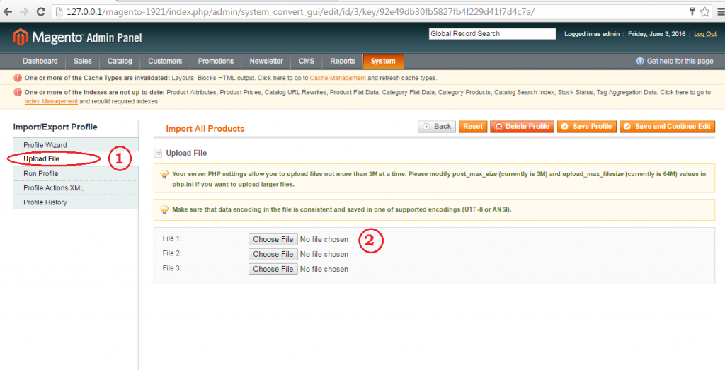Click the 'File 2:' label

(171, 253)
